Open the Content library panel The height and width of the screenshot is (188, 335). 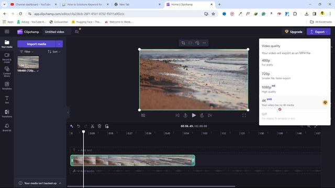coord(7,72)
